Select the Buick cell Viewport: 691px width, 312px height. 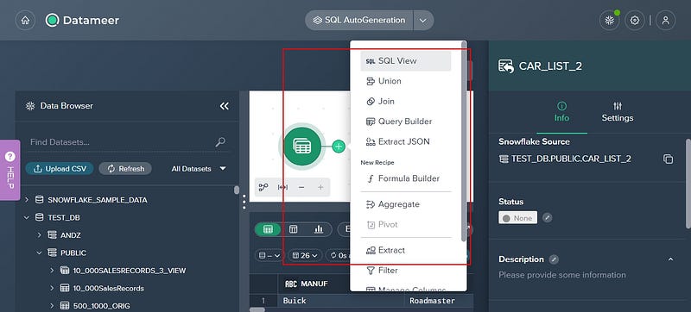coord(340,301)
